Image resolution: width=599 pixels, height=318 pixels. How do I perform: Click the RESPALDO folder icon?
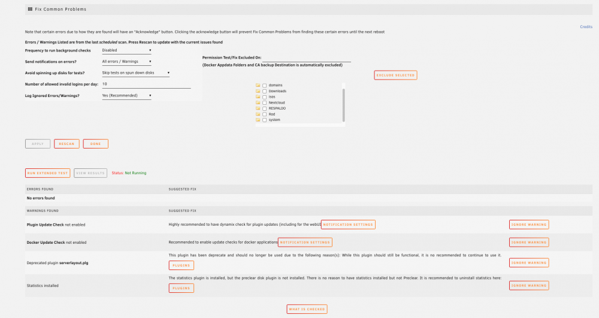coord(258,108)
